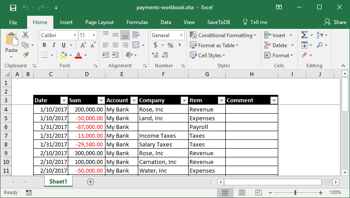The width and height of the screenshot is (350, 198).
Task: Open the Calibri font name dropdown
Action: (75, 35)
